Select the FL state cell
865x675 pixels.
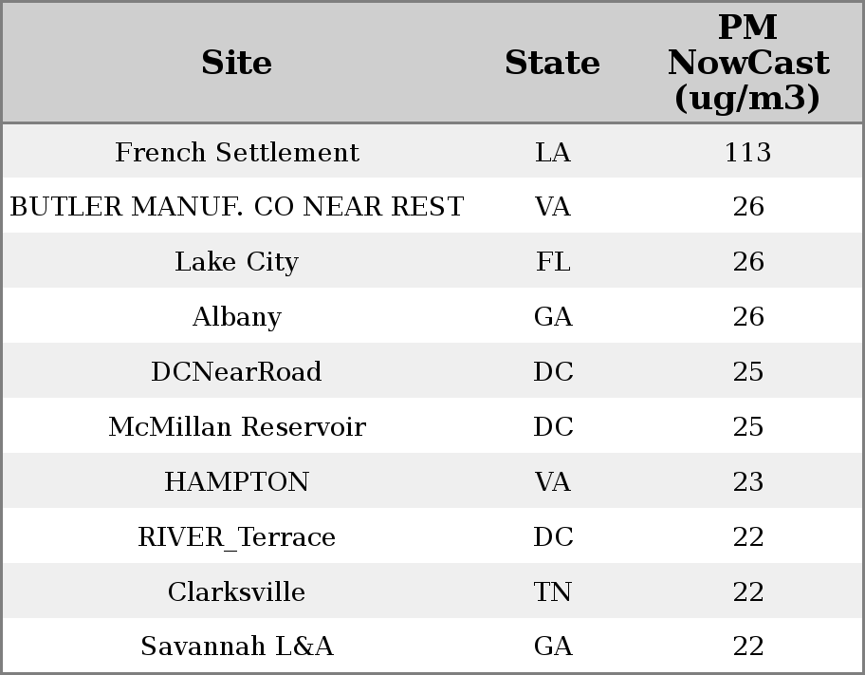[x=552, y=262]
